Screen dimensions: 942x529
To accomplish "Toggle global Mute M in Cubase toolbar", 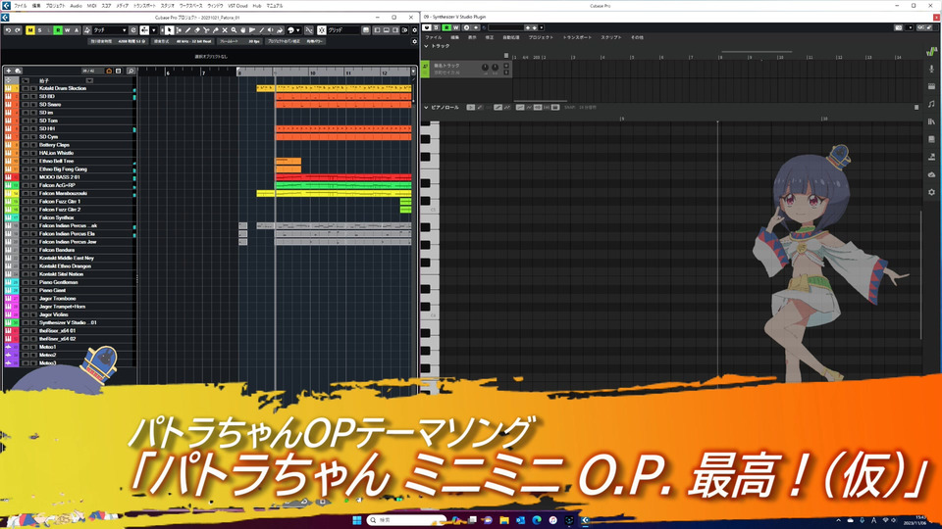I will pyautogui.click(x=31, y=30).
